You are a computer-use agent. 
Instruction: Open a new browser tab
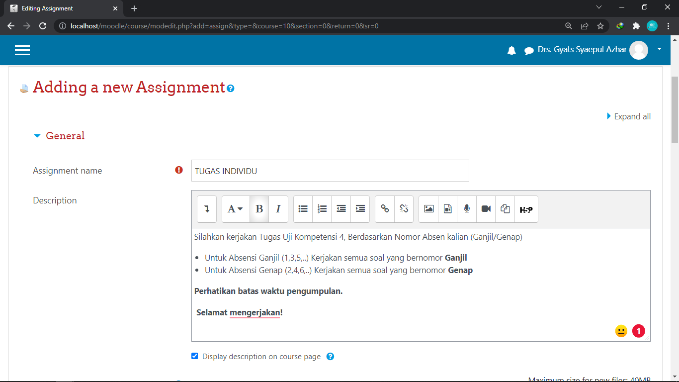134,8
